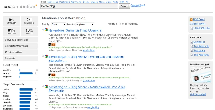
Task: Click the Realtime Buzz widget thumbnail
Action: (200, 75)
